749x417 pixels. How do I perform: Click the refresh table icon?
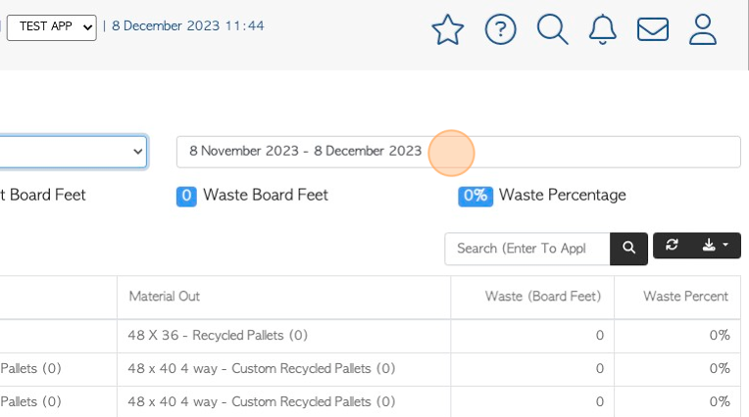pos(673,245)
